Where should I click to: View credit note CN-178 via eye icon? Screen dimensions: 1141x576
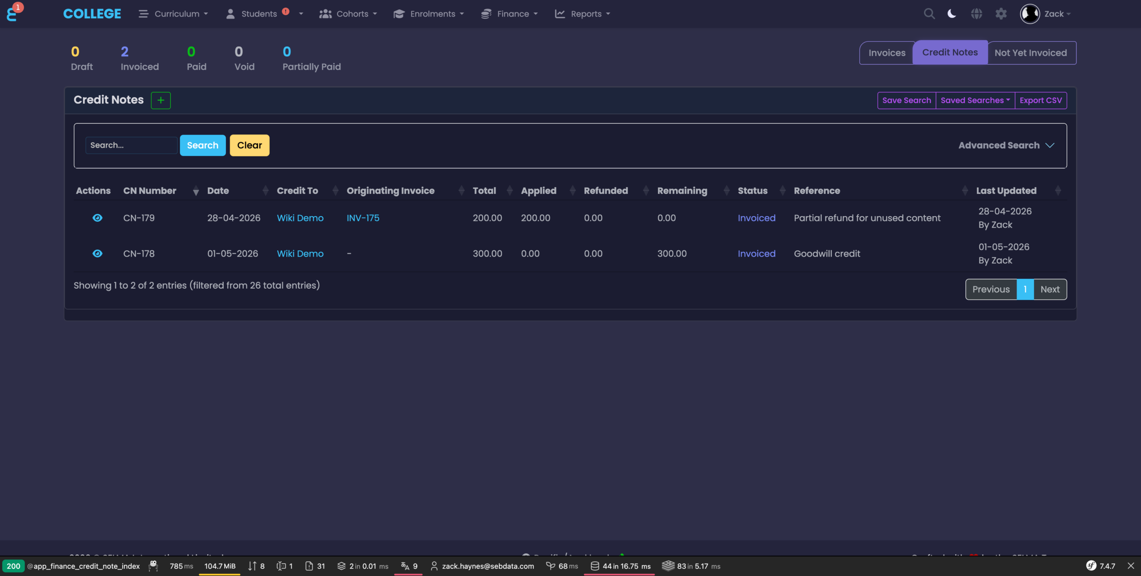pos(97,253)
